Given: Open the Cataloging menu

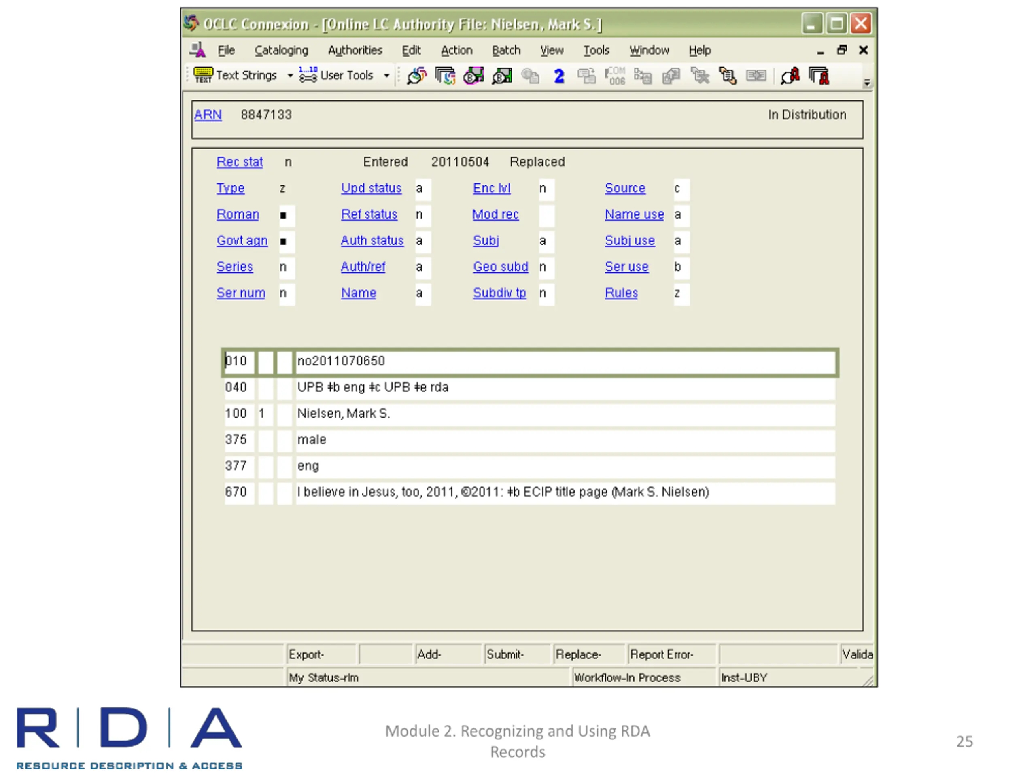Looking at the screenshot, I should tap(282, 50).
